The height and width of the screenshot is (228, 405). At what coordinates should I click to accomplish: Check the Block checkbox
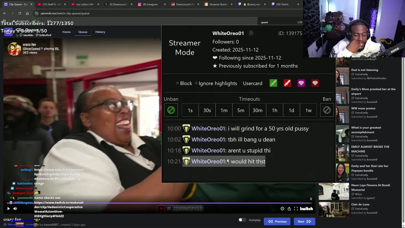[x=178, y=83]
